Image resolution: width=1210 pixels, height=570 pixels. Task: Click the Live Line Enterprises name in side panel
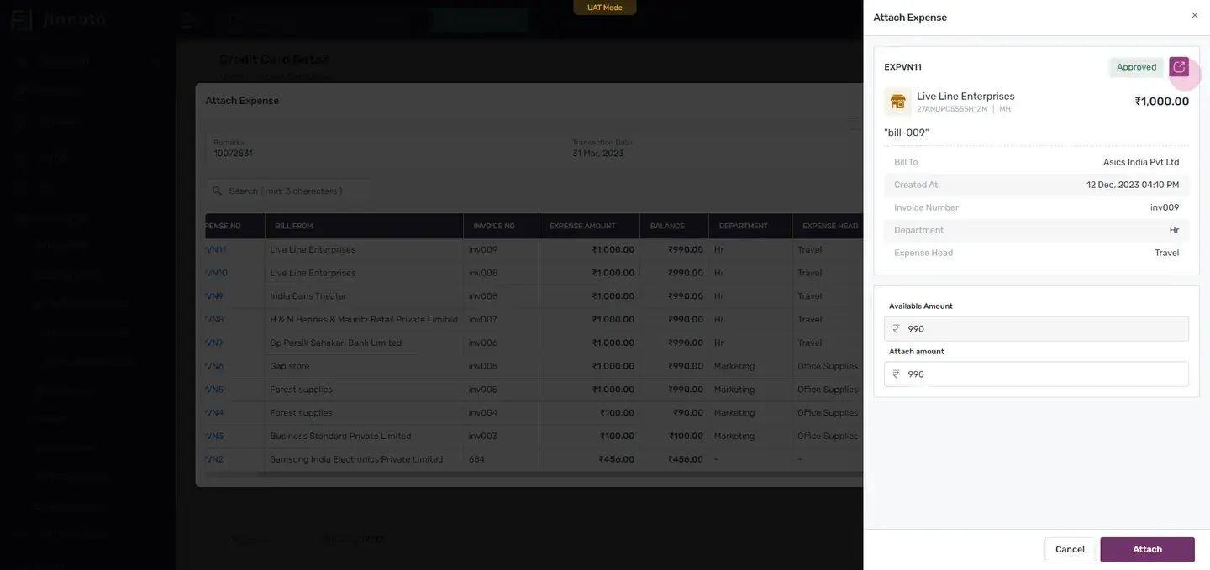tap(965, 97)
